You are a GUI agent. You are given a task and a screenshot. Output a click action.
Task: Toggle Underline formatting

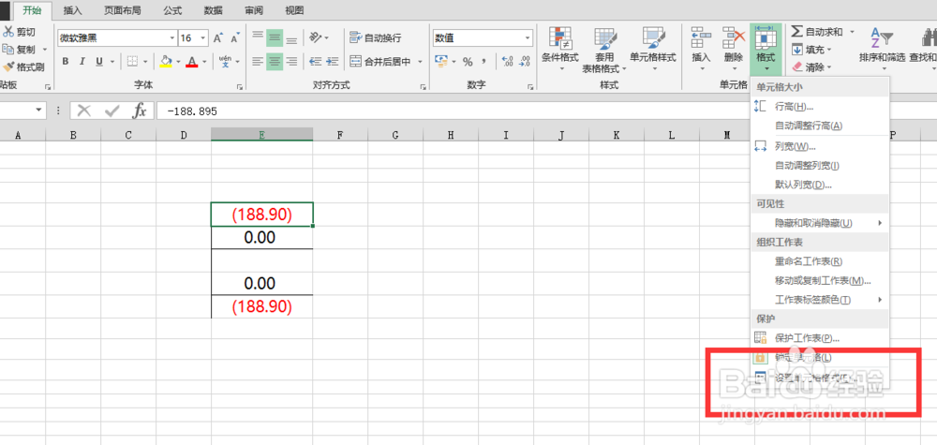(98, 62)
